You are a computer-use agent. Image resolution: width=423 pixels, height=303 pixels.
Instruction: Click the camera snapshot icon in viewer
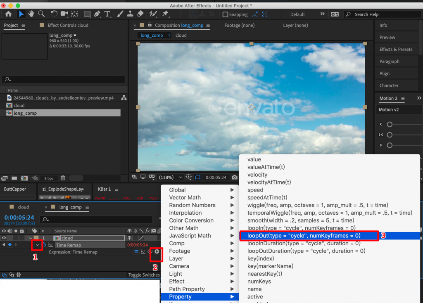click(235, 178)
